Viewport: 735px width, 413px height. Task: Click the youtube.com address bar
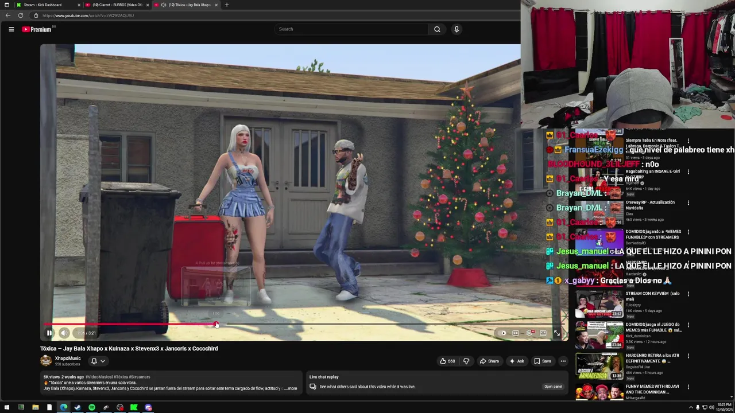pos(276,15)
